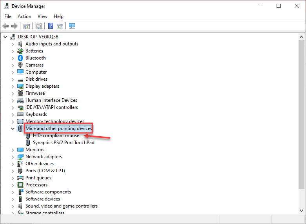Image resolution: width=306 pixels, height=224 pixels.
Task: Click the Back arrow in the toolbar
Action: (x=5, y=26)
